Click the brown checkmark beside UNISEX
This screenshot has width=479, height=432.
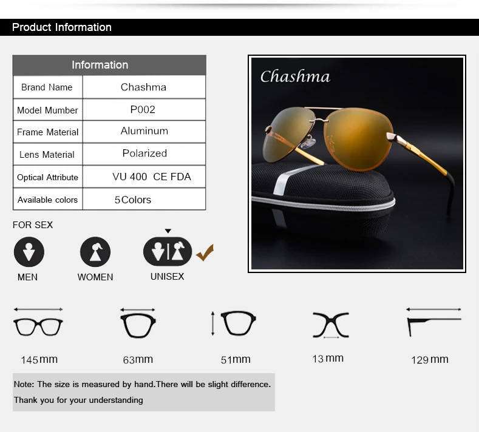tap(205, 252)
